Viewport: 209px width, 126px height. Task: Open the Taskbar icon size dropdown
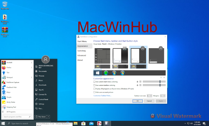pyautogui.click(x=149, y=96)
